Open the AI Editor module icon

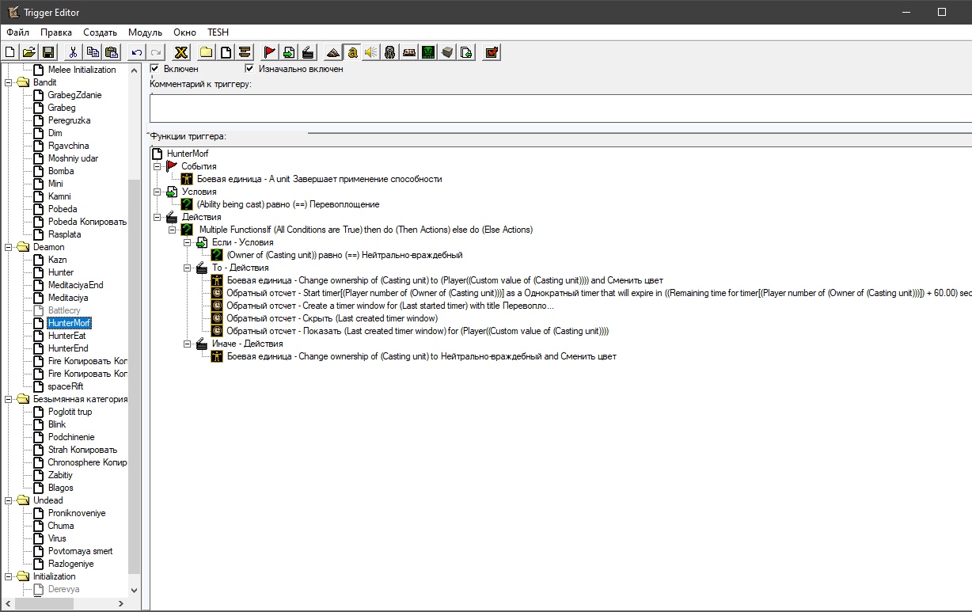428,52
